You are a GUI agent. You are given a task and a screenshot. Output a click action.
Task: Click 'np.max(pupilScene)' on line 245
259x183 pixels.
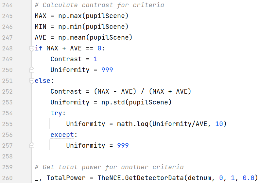(x=93, y=16)
